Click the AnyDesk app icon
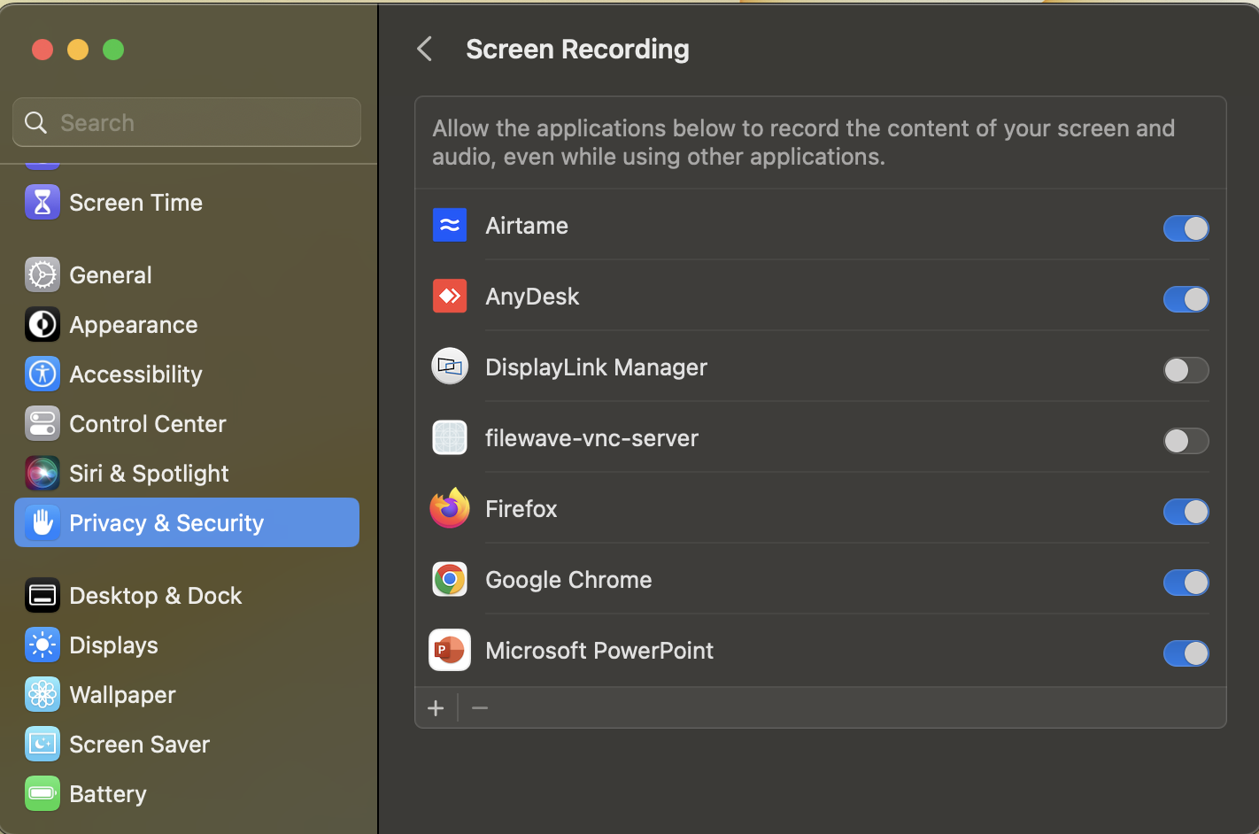 (x=450, y=296)
